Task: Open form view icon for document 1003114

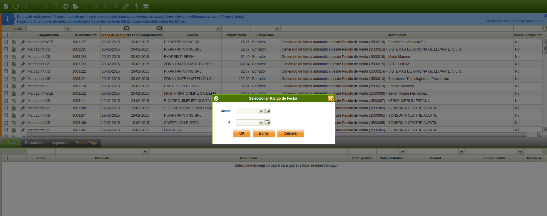Action: (14, 86)
